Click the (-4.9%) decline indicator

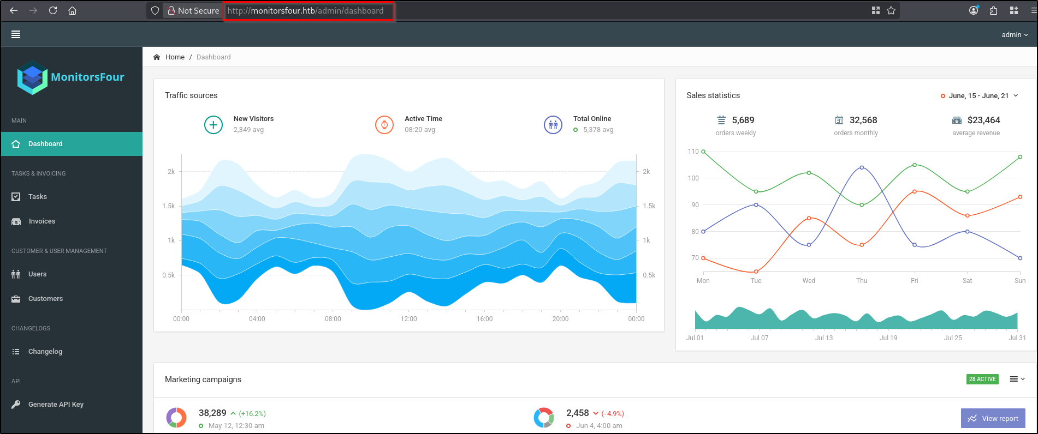point(613,414)
